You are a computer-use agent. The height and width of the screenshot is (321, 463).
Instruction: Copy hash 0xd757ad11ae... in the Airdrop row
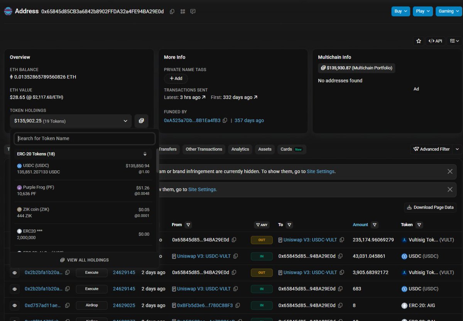pos(68,305)
